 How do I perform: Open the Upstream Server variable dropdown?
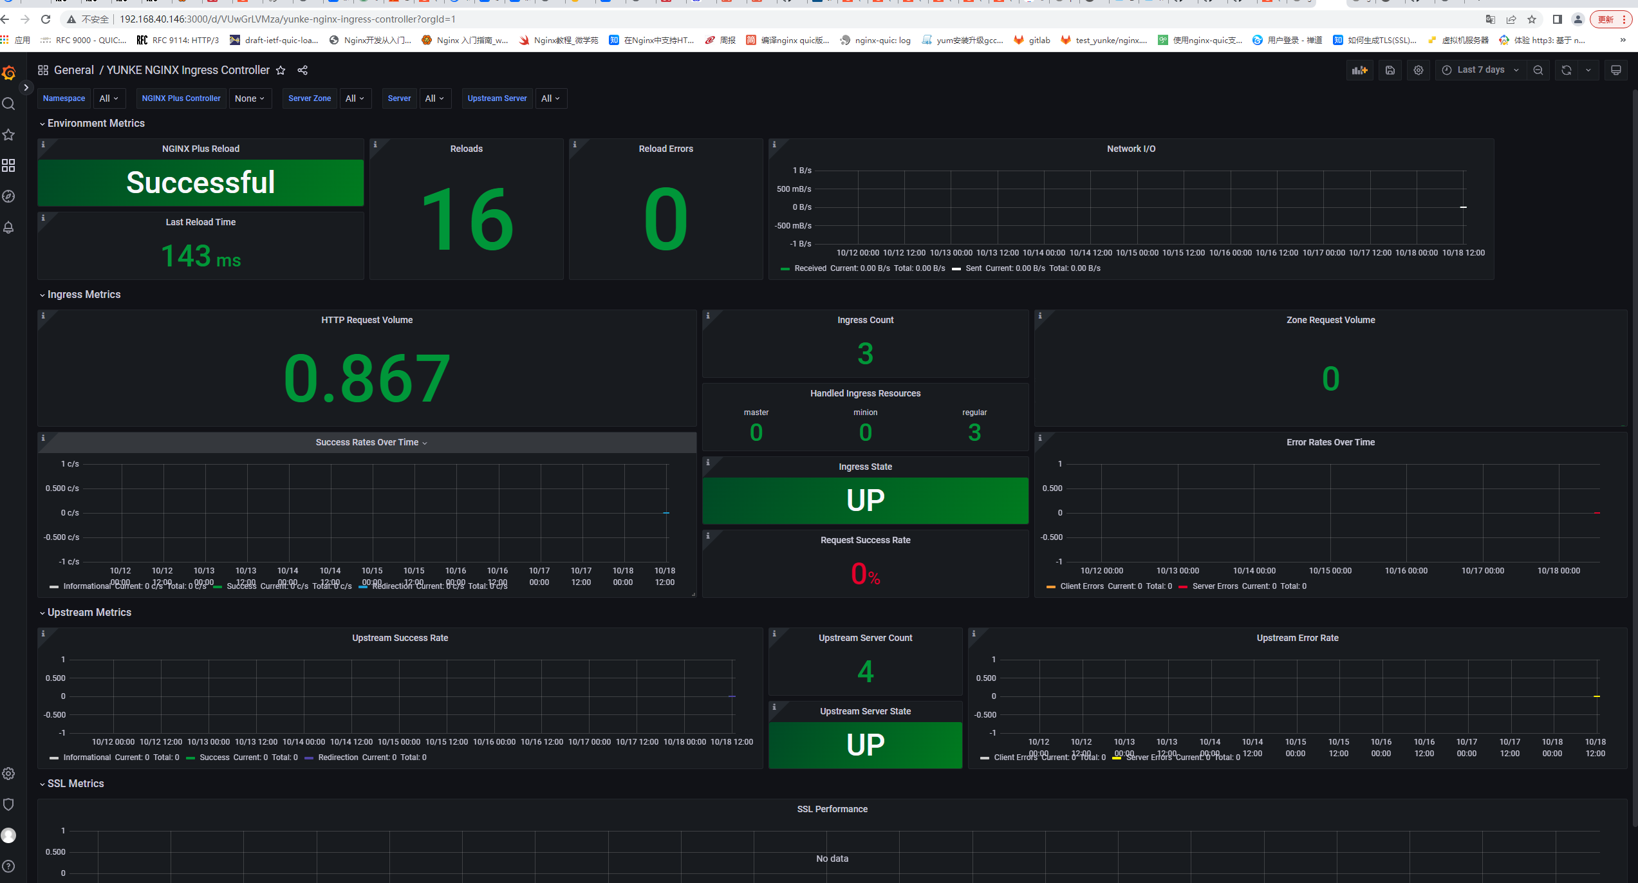(550, 98)
